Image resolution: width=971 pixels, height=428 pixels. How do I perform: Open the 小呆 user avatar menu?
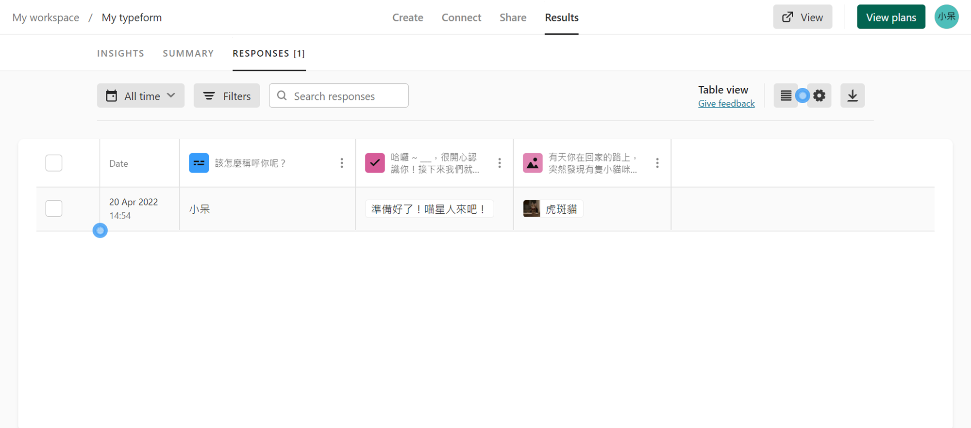click(946, 17)
